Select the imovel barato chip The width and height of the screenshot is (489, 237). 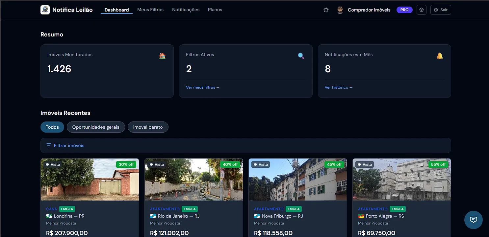click(148, 127)
